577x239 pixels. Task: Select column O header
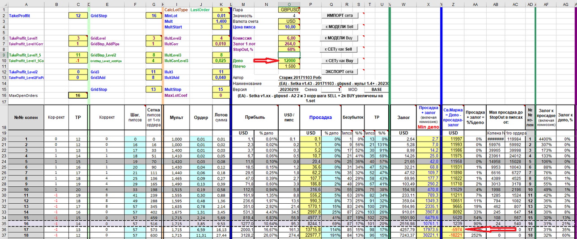(x=289, y=4)
